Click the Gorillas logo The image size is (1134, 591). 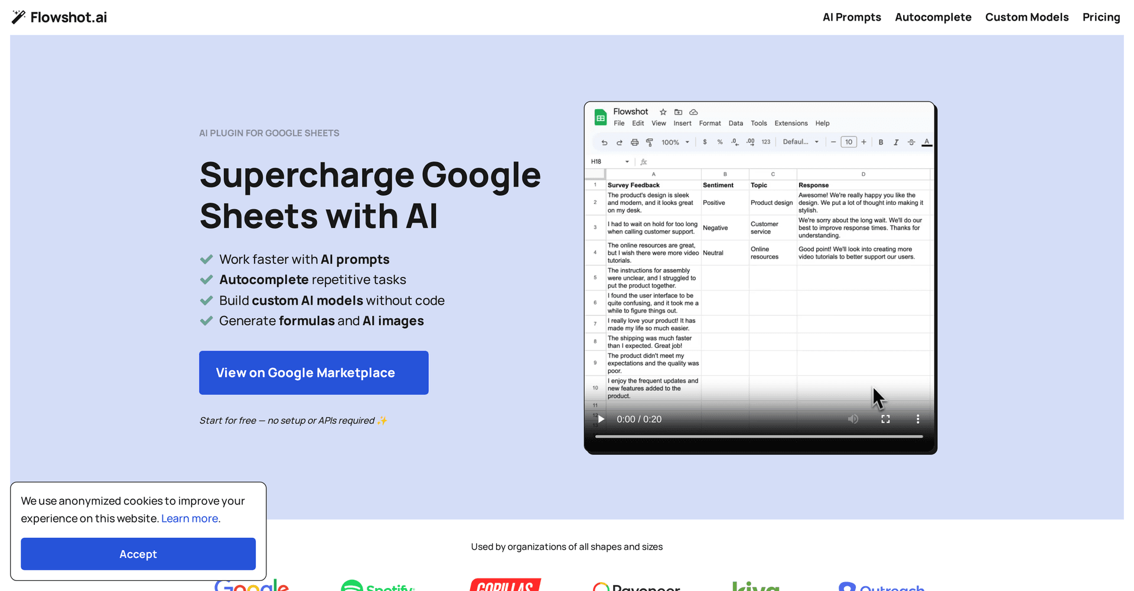click(x=506, y=585)
